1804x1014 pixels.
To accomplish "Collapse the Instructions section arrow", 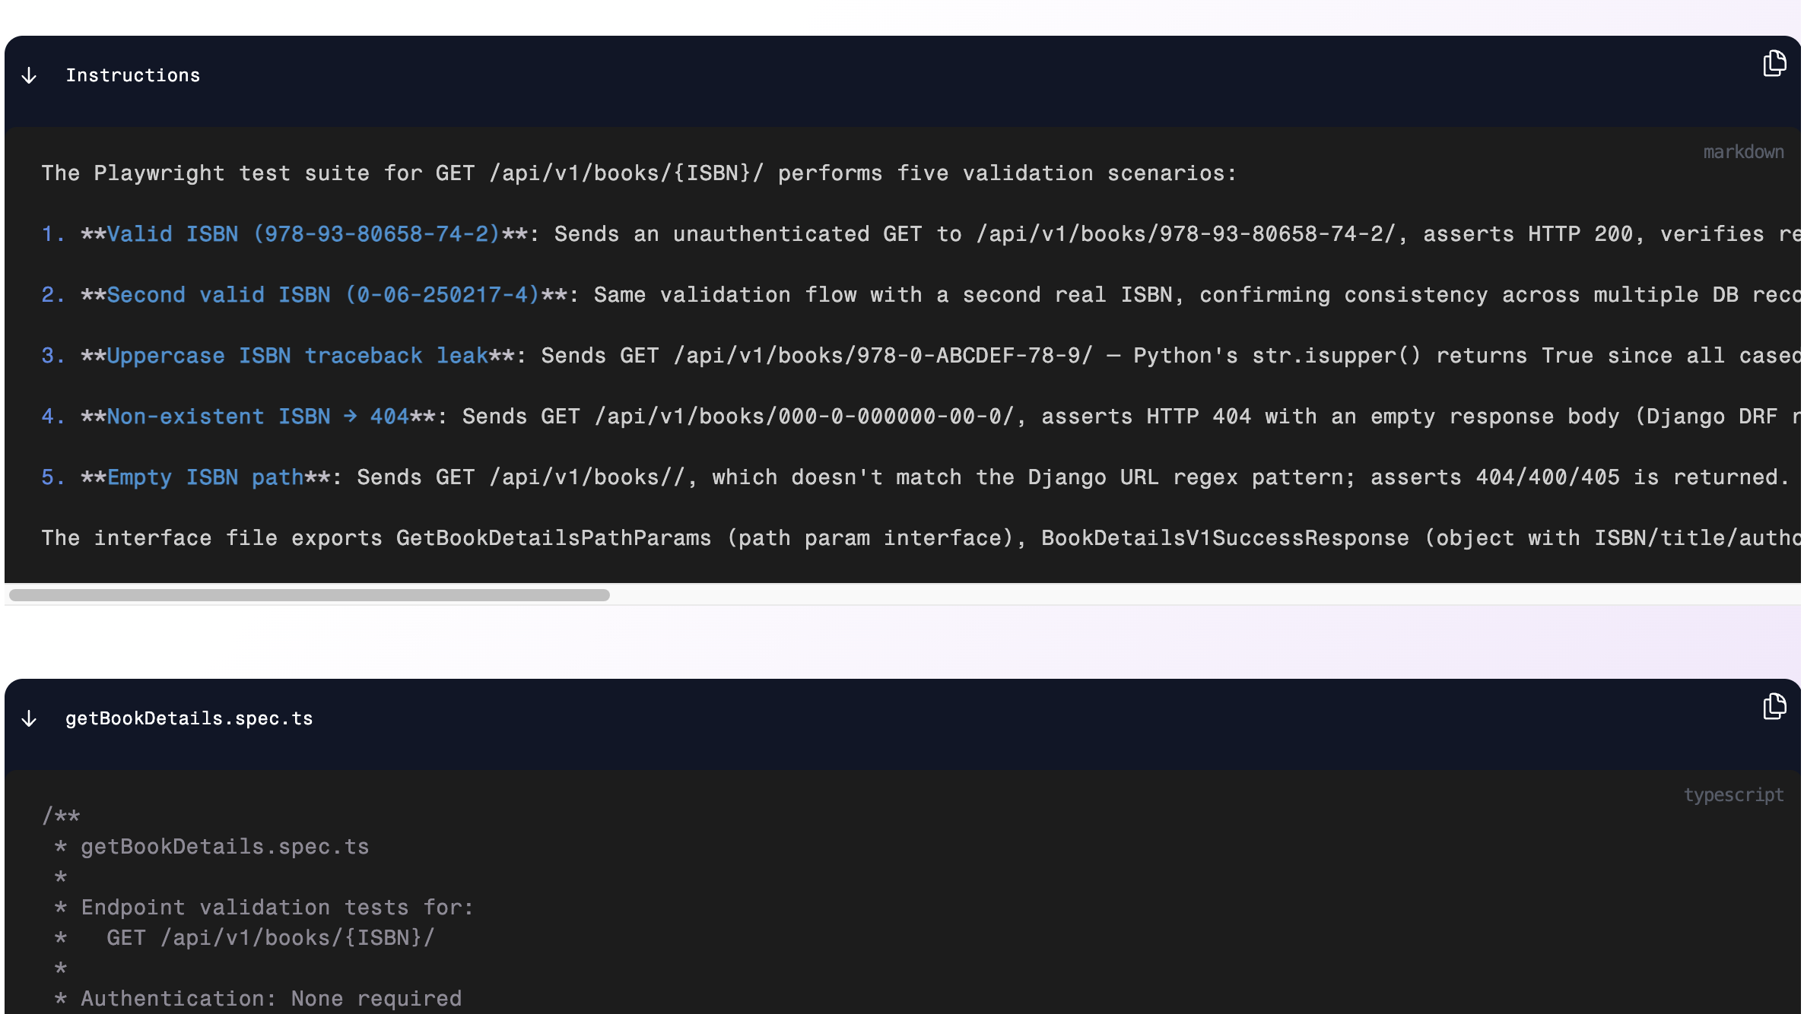I will click(29, 75).
